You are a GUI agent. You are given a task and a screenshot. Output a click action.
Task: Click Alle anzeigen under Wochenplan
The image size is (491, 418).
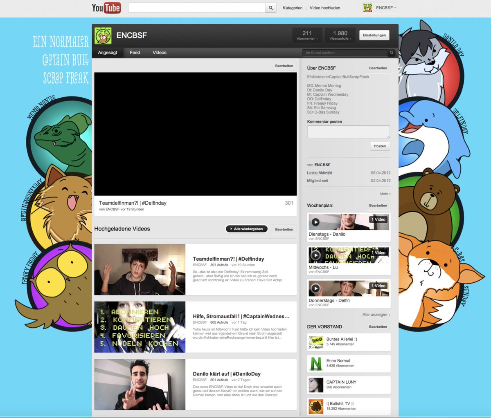point(376,315)
